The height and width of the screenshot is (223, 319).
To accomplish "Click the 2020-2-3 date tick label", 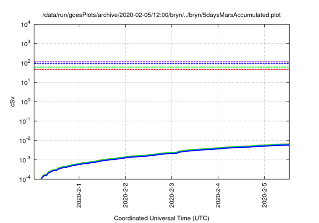I will [x=171, y=196].
